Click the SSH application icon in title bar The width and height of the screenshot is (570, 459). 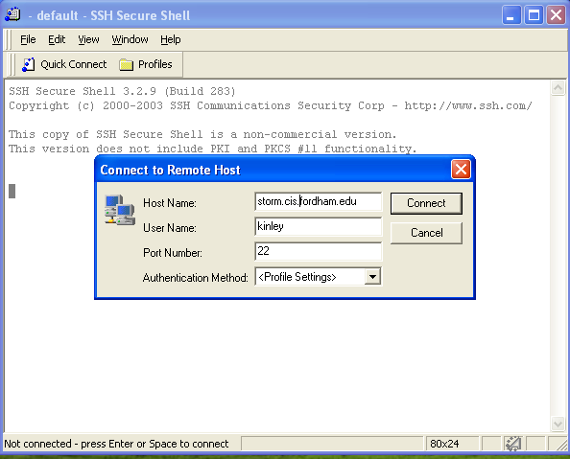(x=12, y=15)
